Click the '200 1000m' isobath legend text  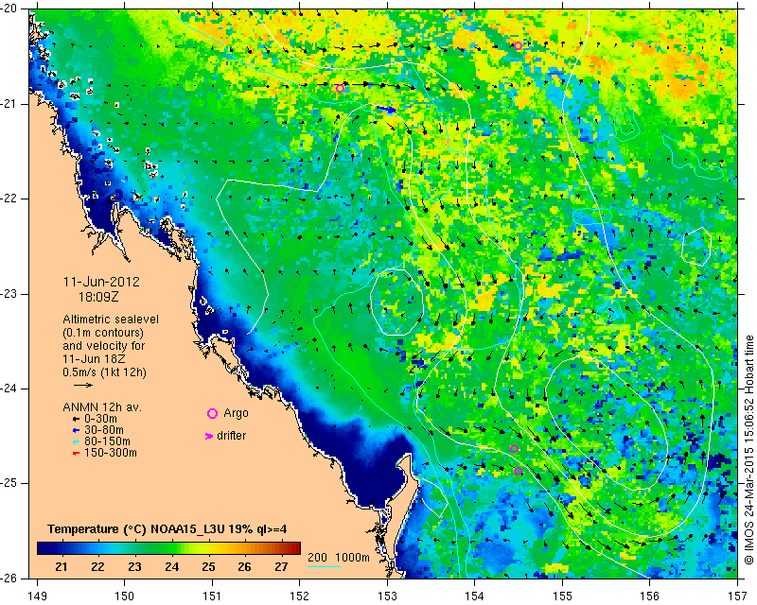click(339, 557)
